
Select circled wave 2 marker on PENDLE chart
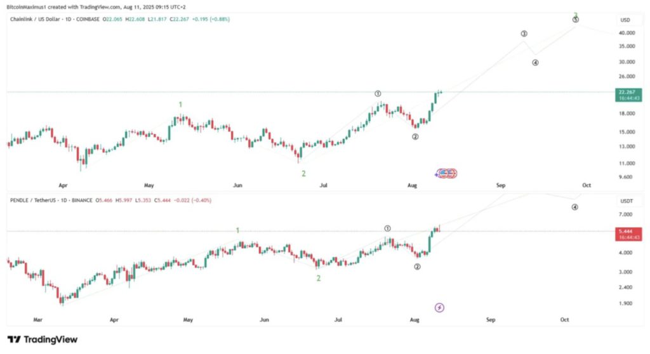tap(417, 266)
